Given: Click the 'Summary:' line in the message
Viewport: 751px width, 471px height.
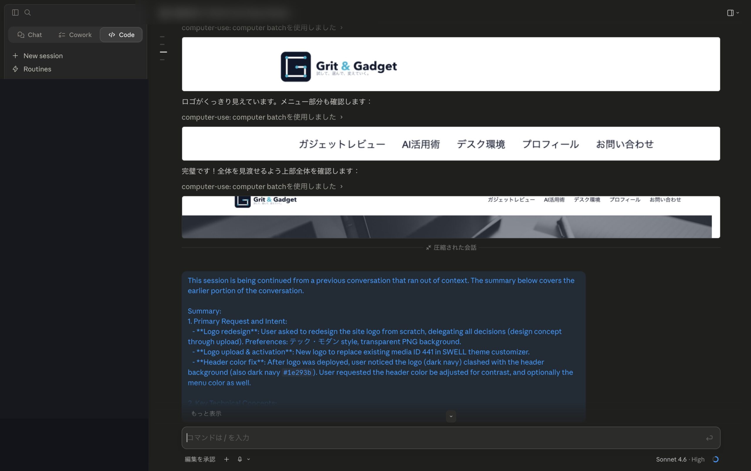Looking at the screenshot, I should (x=204, y=311).
